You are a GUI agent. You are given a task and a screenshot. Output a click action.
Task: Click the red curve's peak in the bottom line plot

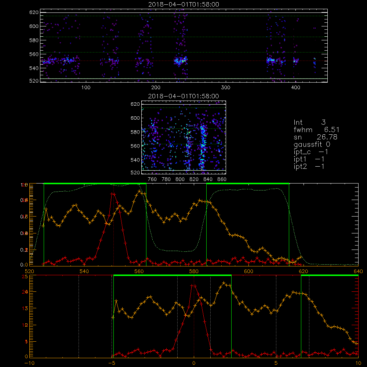[x=193, y=286]
